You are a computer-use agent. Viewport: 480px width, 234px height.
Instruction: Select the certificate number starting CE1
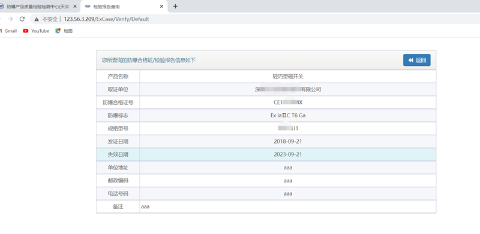(x=288, y=103)
